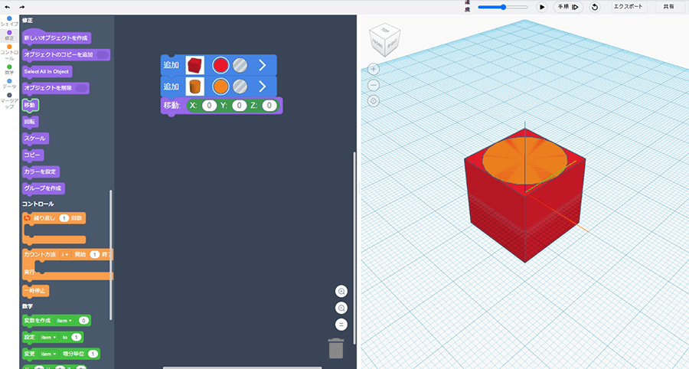This screenshot has height=369, width=689.
Task: Select the カラーを設定 block
Action: coord(41,171)
